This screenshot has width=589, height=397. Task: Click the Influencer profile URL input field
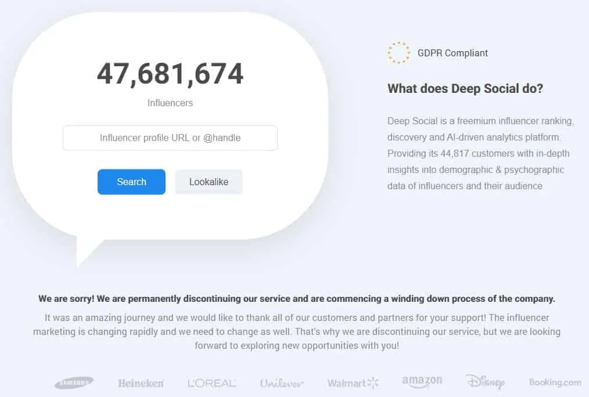click(170, 138)
